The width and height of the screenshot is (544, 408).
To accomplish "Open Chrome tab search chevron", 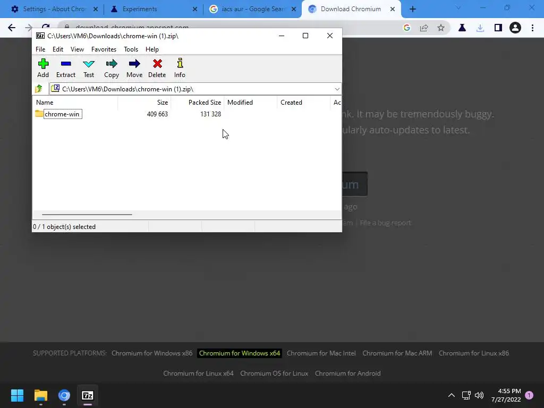I will [x=458, y=7].
